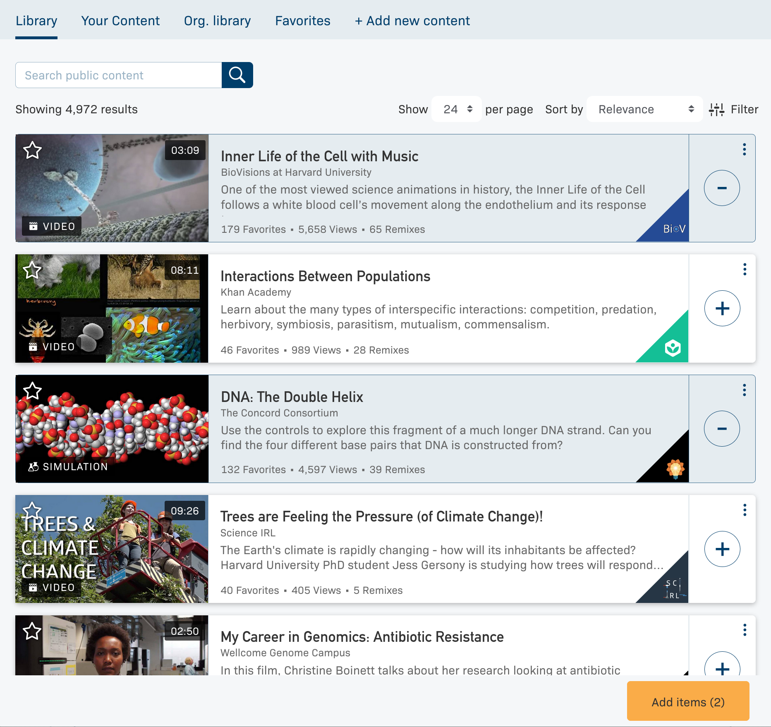Click BioV logo badge on Inner Life card

[674, 229]
